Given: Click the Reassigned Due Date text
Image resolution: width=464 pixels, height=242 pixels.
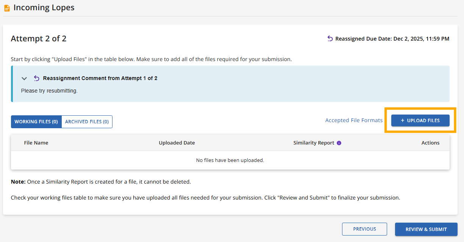Looking at the screenshot, I should (x=392, y=39).
